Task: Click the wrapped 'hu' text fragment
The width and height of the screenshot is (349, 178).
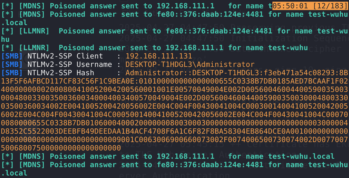Action: (x=6, y=39)
